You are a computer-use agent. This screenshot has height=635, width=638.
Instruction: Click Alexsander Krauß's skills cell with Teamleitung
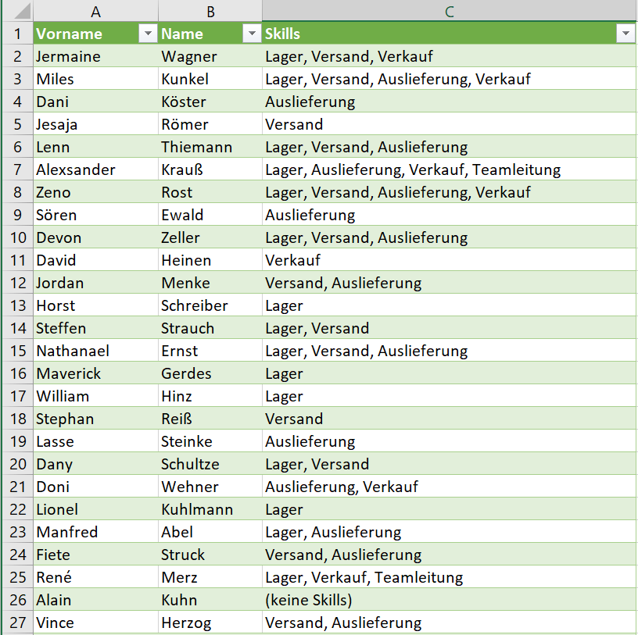(450, 169)
